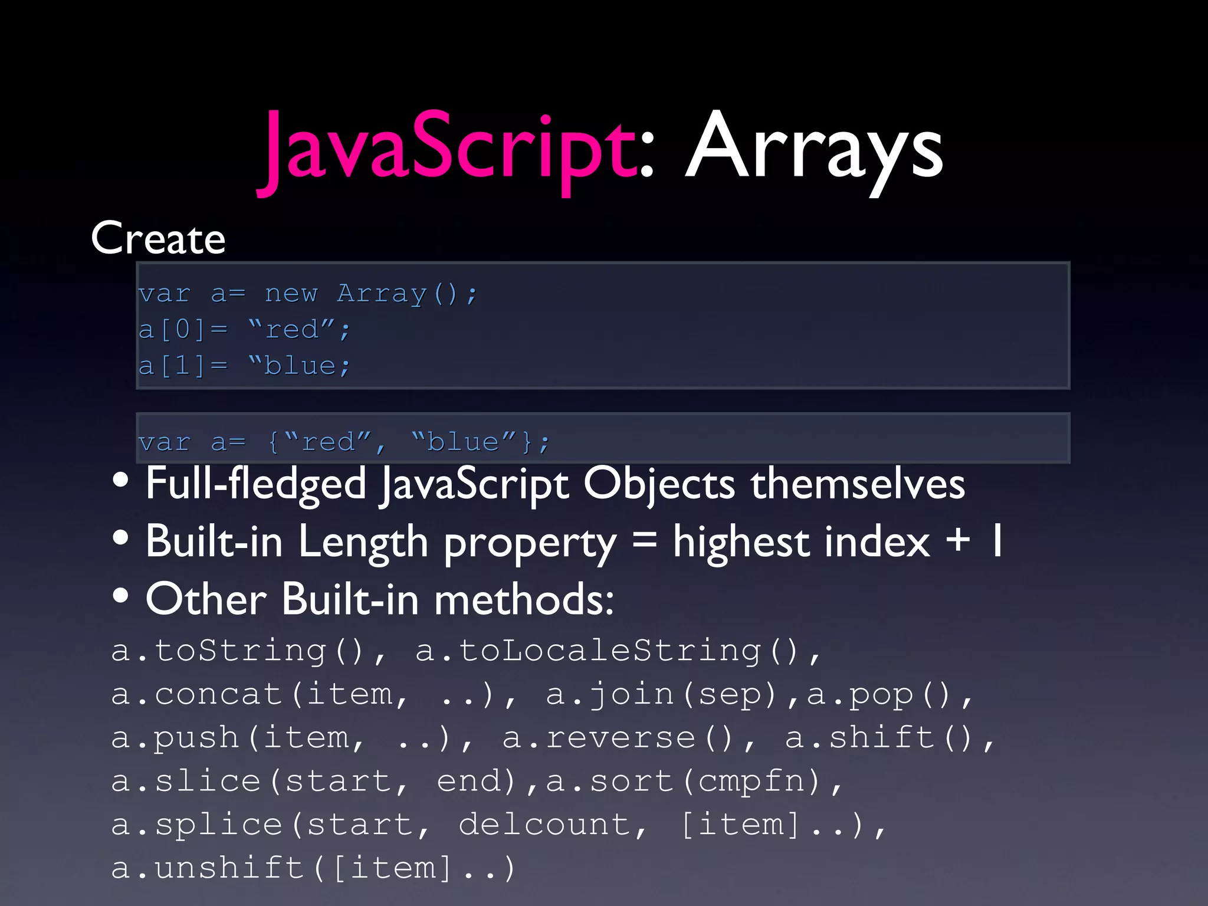The width and height of the screenshot is (1208, 906).
Task: Click the line starting 'a.concat(item, ..)'
Action: pyautogui.click(x=542, y=695)
